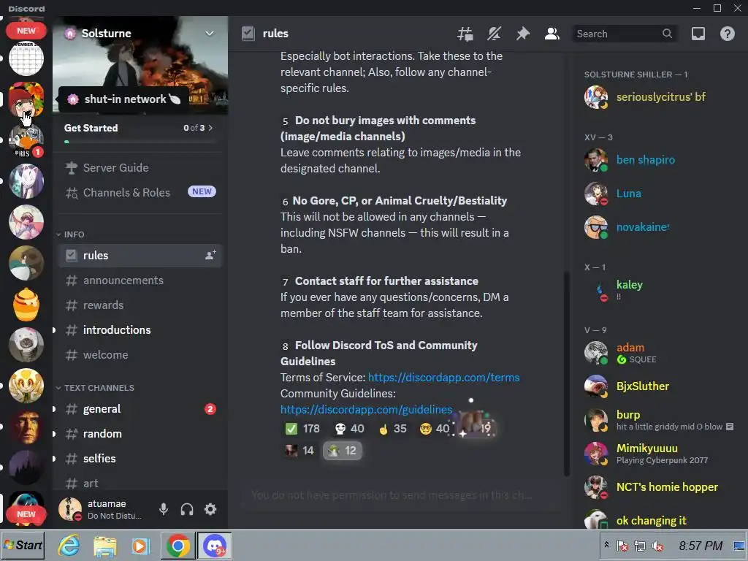Click media player taskbar icon
This screenshot has width=748, height=561.
tap(141, 546)
